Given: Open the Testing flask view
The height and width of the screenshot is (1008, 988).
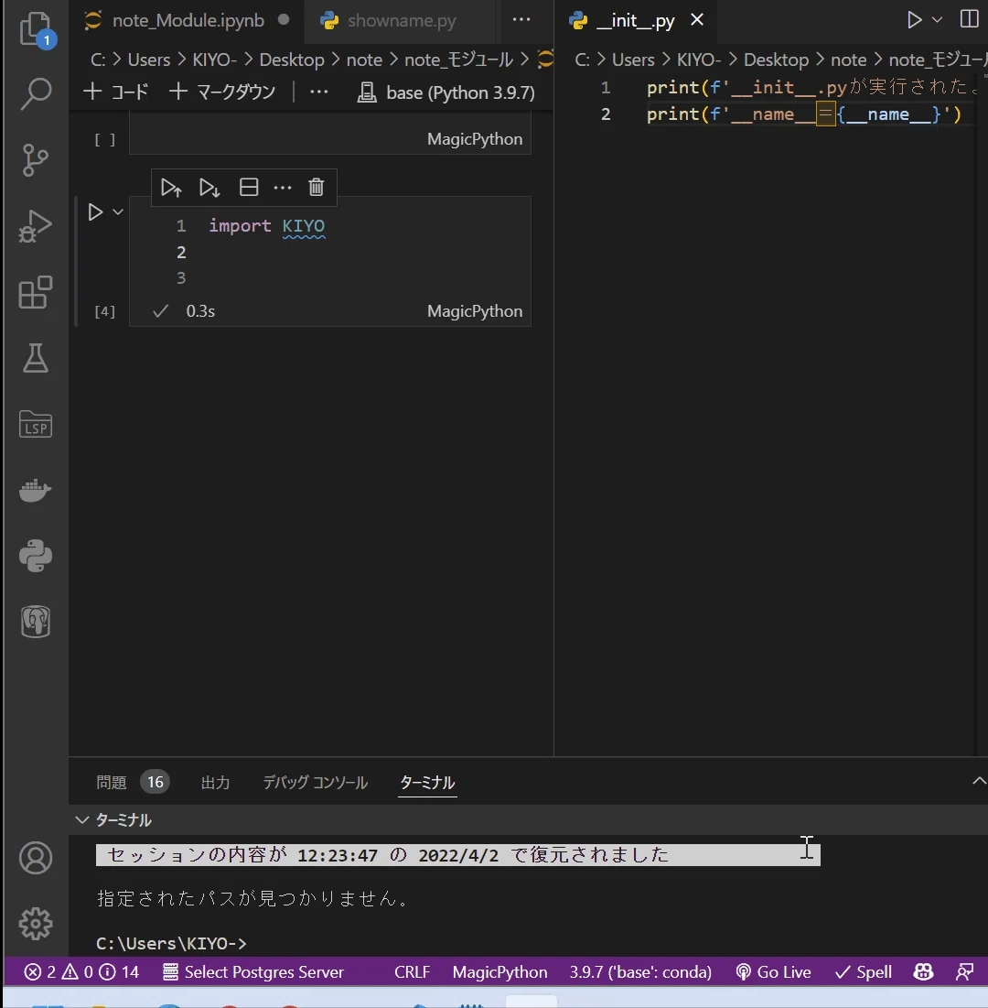Looking at the screenshot, I should click(x=36, y=357).
